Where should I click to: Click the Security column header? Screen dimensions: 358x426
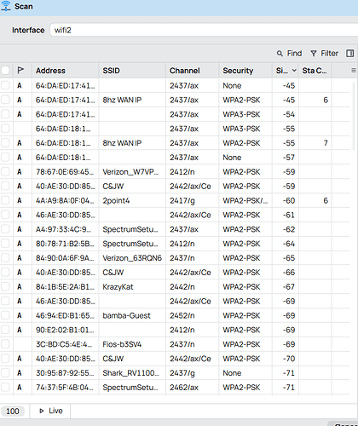point(238,71)
